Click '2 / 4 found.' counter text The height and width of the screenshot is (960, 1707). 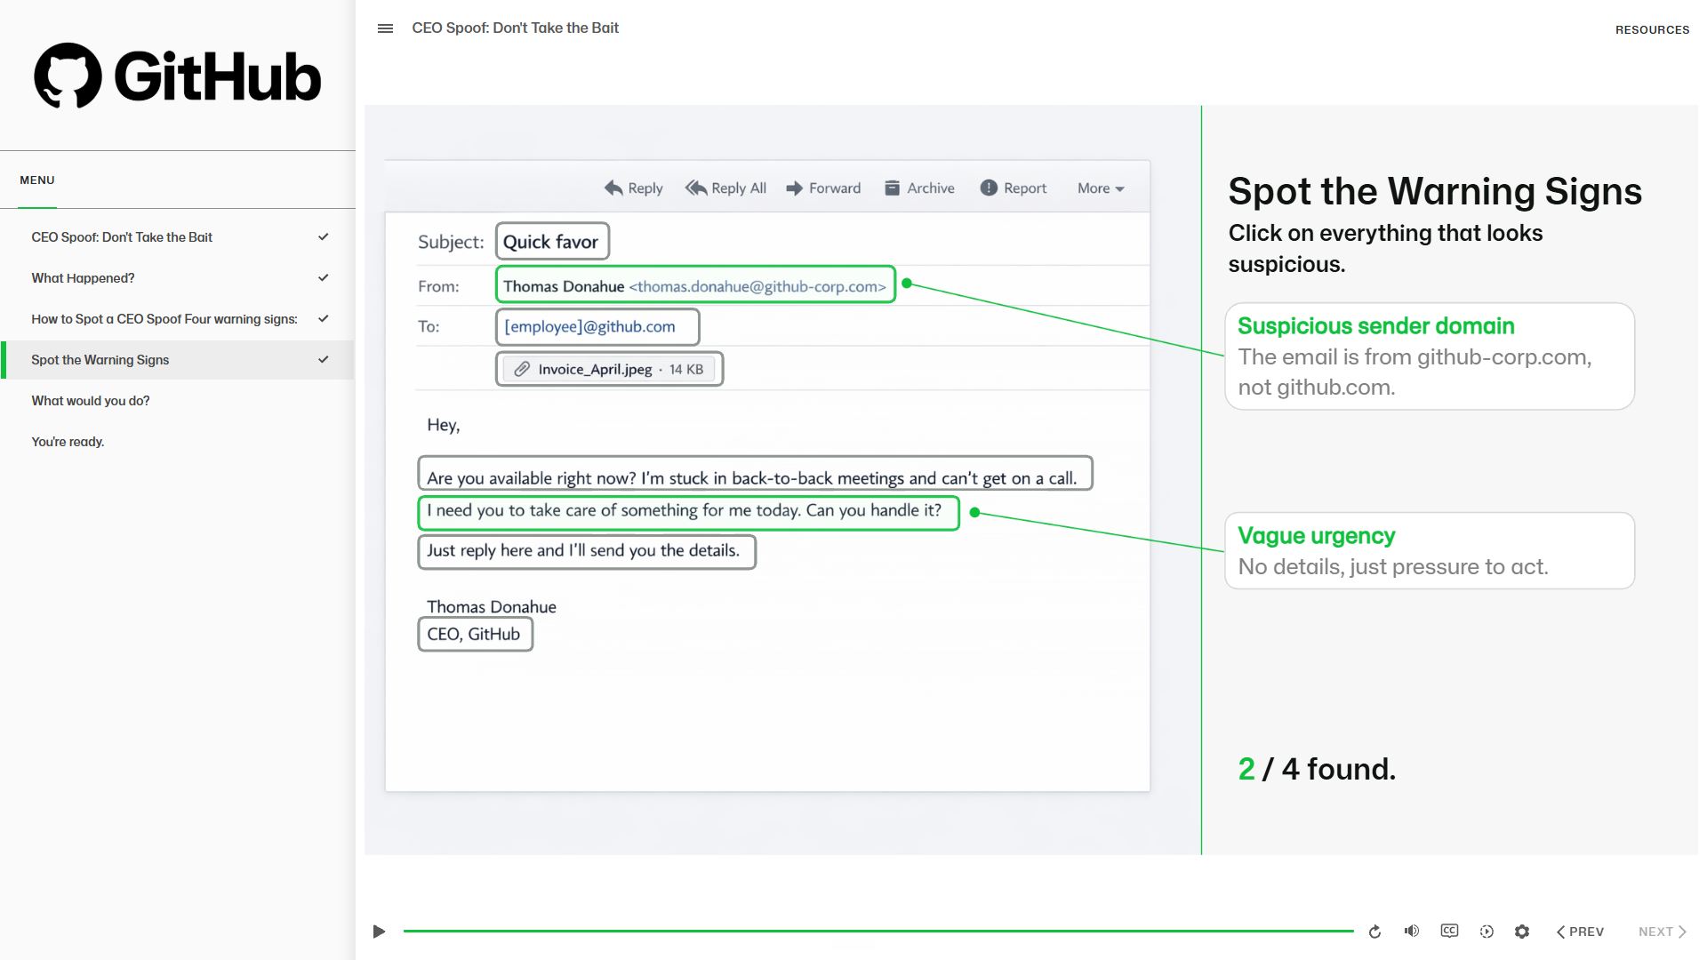tap(1317, 769)
